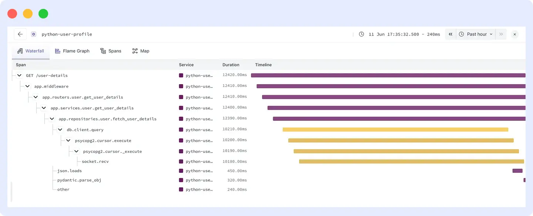The height and width of the screenshot is (216, 533).
Task: Switch to the Flame Graph tab
Action: [72, 51]
